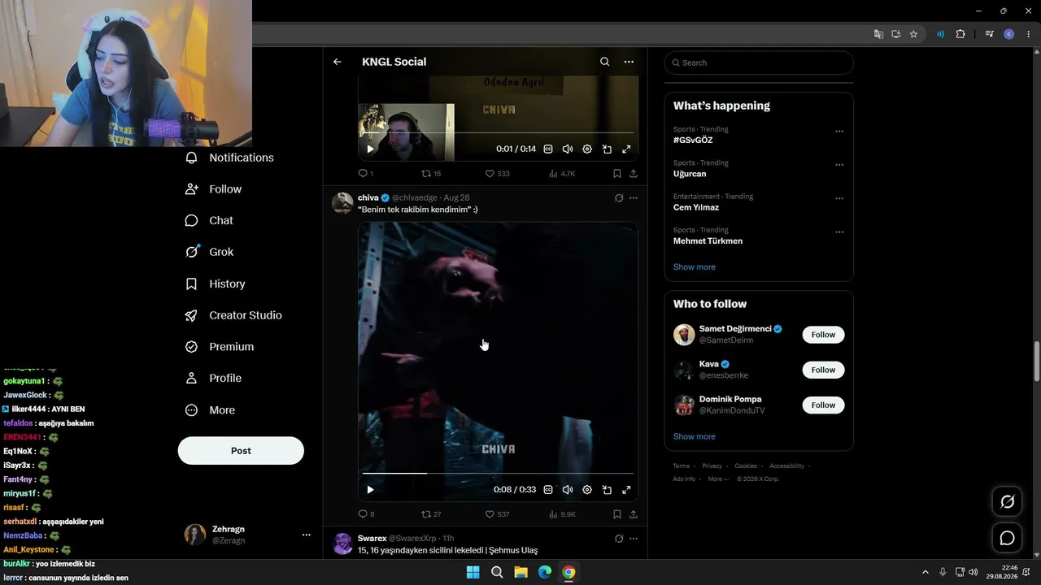This screenshot has height=585, width=1041.
Task: Open History in the sidebar
Action: click(x=216, y=284)
